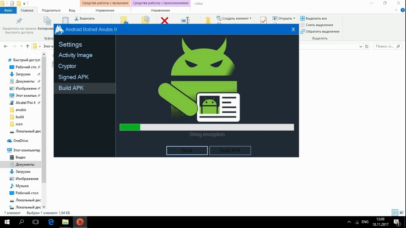
Task: Open Task View on the taskbar
Action: pos(36,222)
